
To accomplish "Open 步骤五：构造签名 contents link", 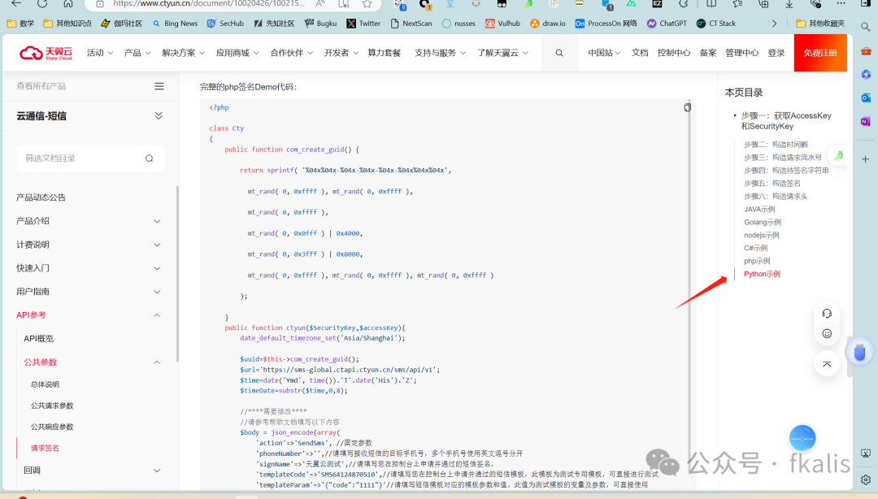I will point(772,183).
